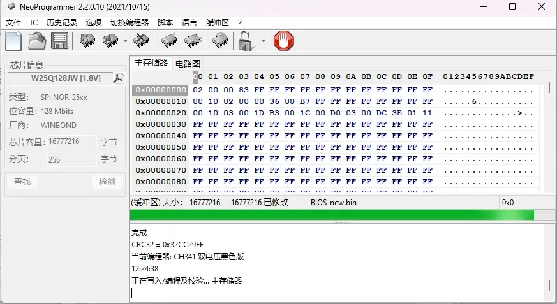Open the ? help menu
557x304 pixels.
[240, 23]
